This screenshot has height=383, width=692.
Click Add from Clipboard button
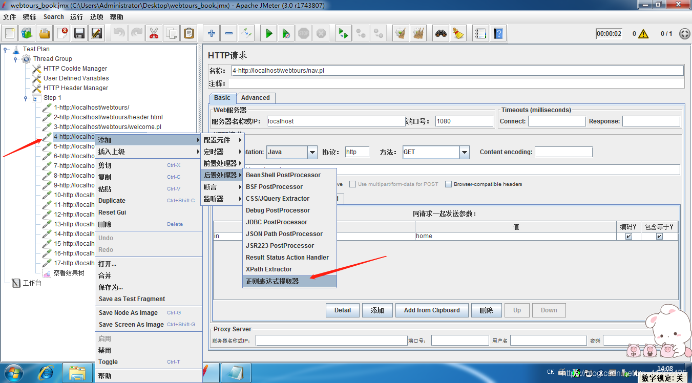[432, 310]
